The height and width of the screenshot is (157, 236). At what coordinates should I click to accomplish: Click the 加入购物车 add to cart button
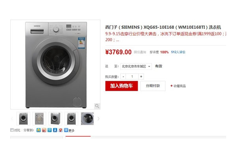point(122,86)
